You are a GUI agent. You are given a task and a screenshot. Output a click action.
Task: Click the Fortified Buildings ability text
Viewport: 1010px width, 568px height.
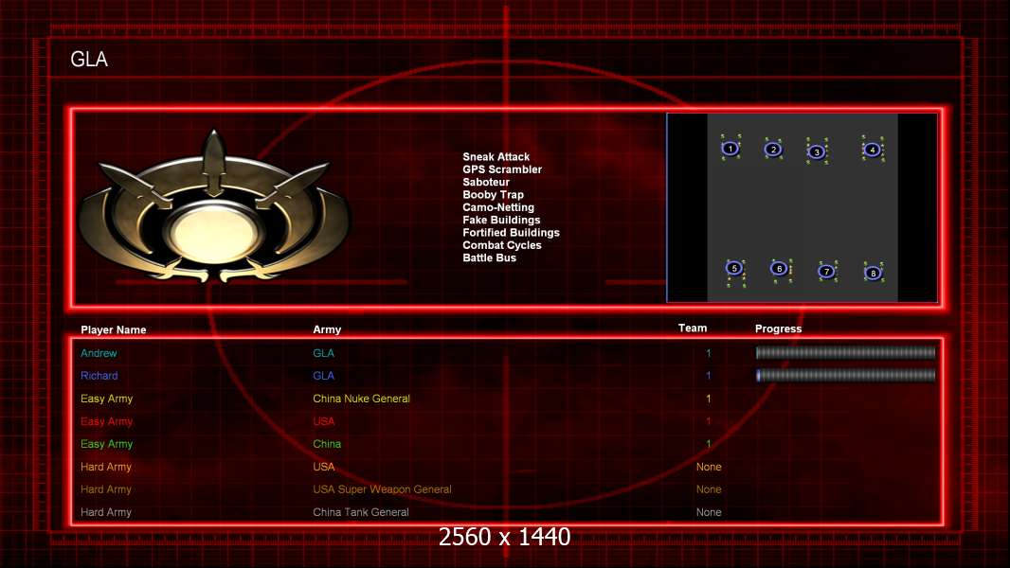tap(511, 232)
